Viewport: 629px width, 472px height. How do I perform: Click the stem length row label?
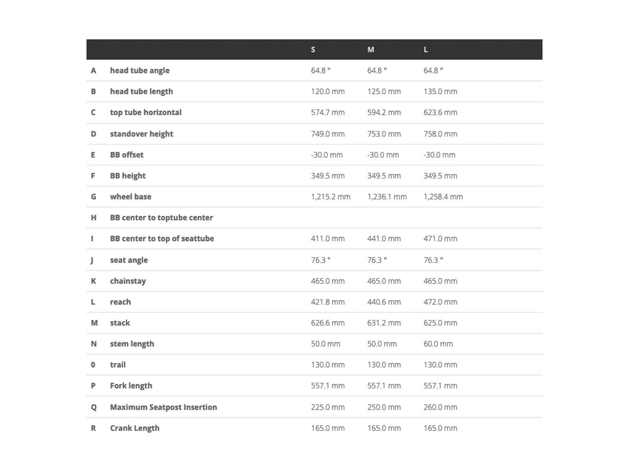point(132,344)
